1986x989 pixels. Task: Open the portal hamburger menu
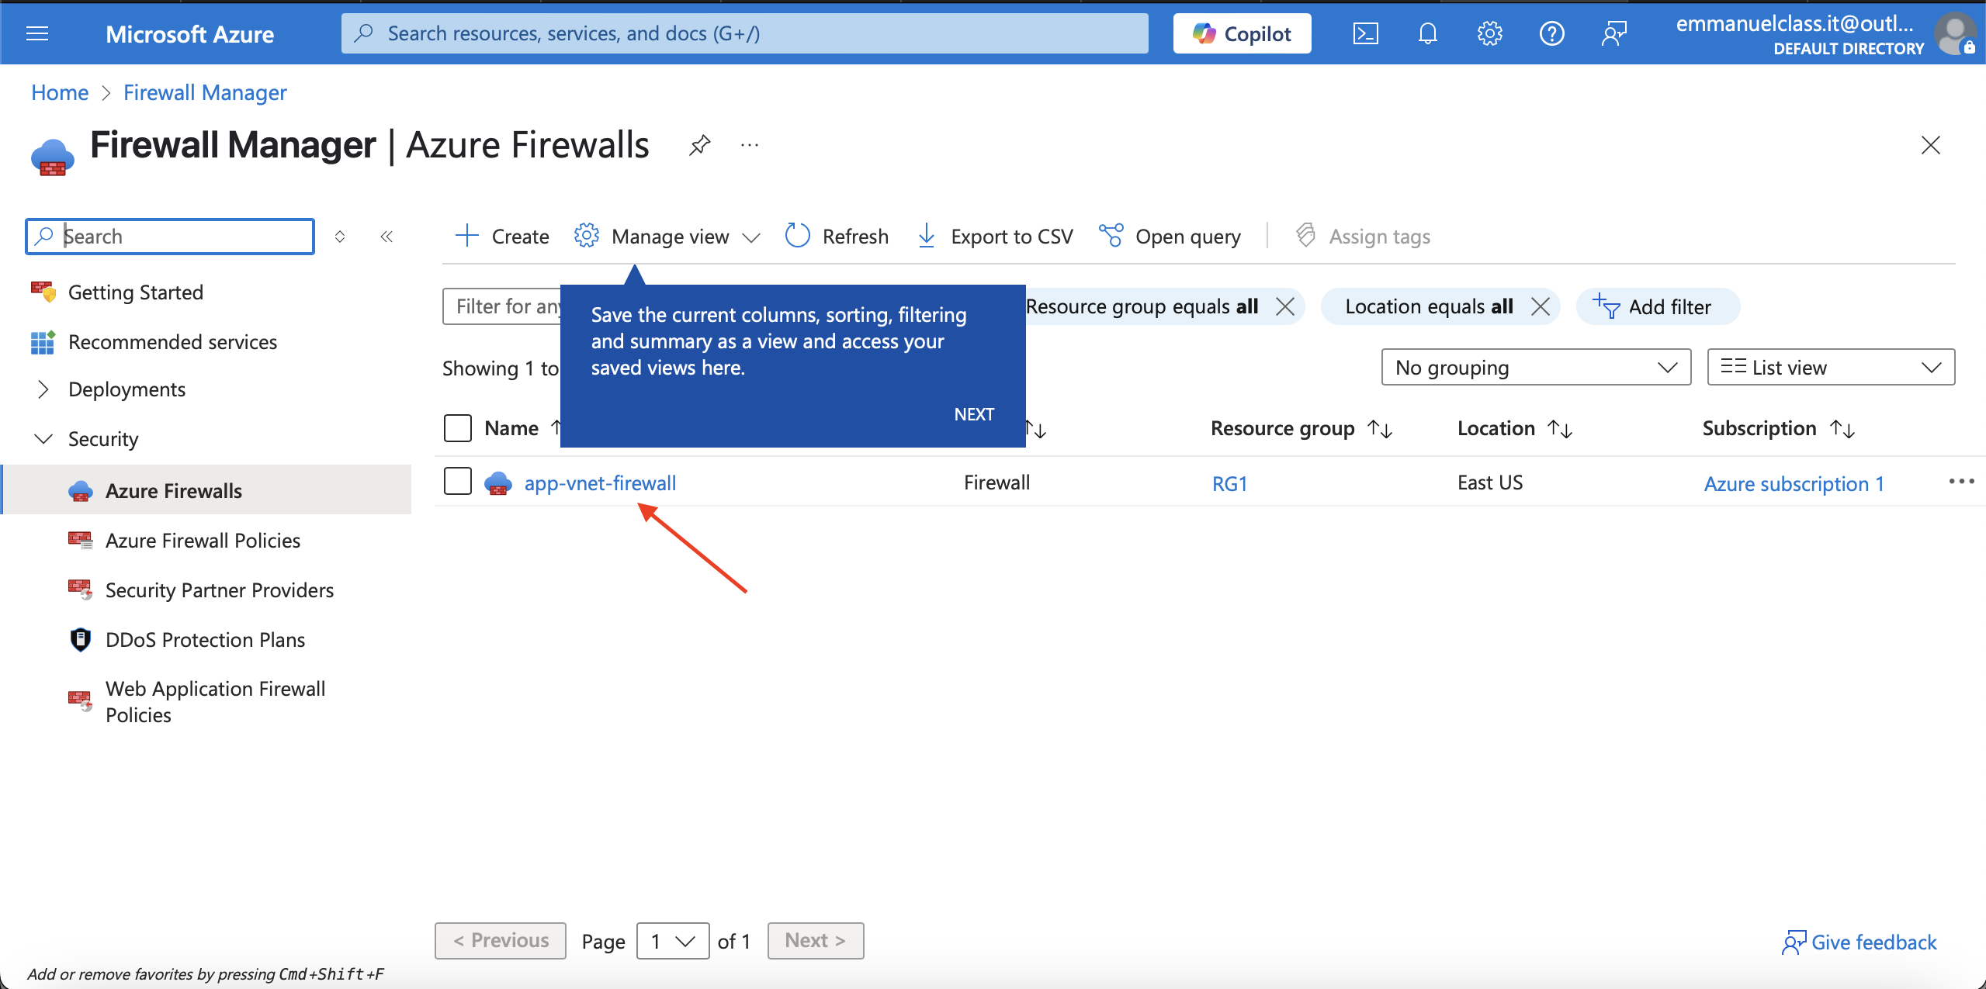pos(37,33)
